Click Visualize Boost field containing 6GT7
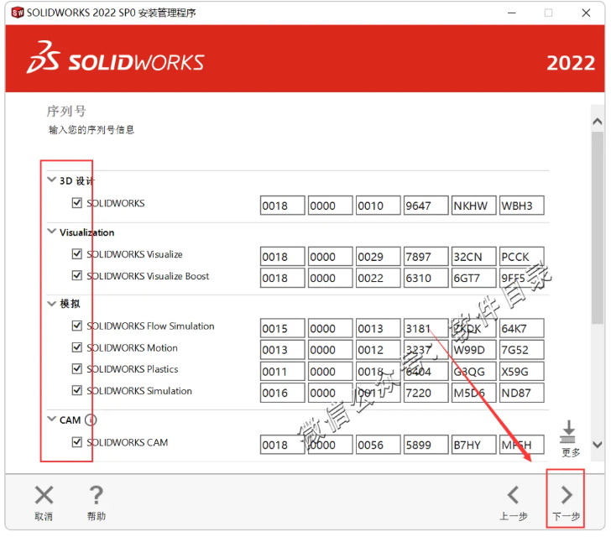 point(473,278)
